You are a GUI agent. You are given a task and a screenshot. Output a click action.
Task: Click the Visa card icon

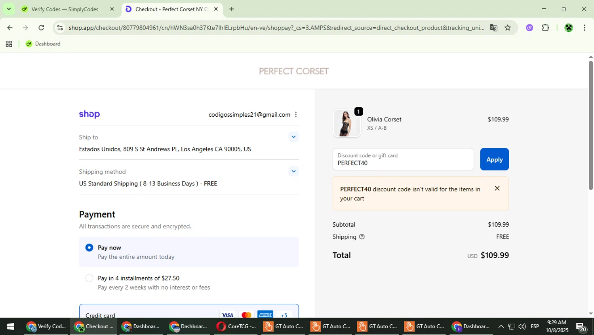[x=227, y=315]
